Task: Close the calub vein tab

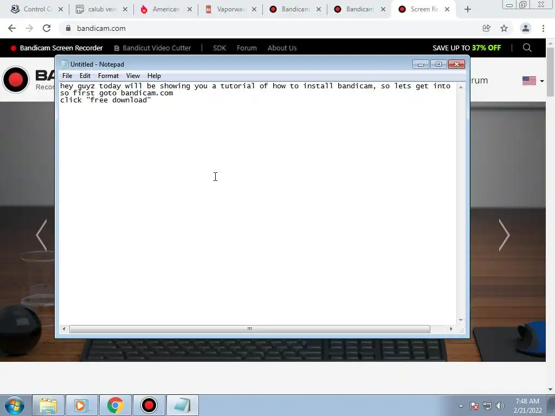Action: click(125, 9)
